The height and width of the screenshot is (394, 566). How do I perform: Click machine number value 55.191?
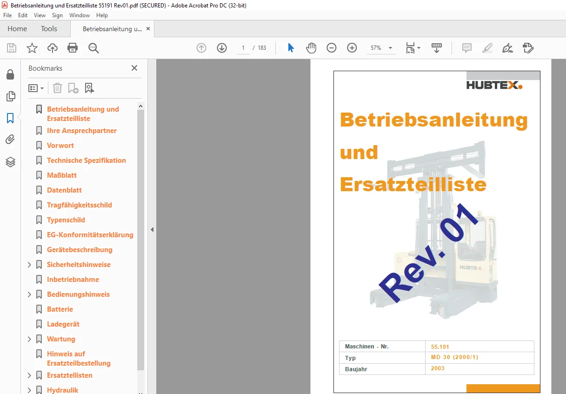tap(440, 347)
